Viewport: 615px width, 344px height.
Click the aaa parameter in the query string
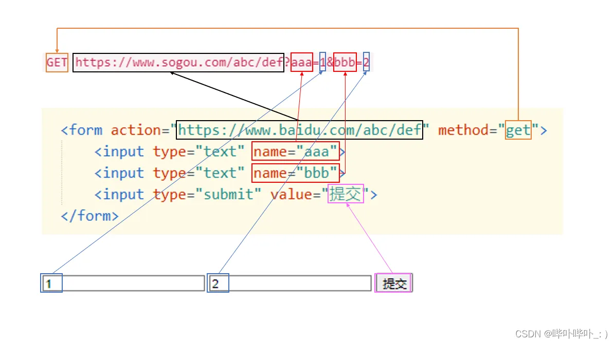[302, 62]
